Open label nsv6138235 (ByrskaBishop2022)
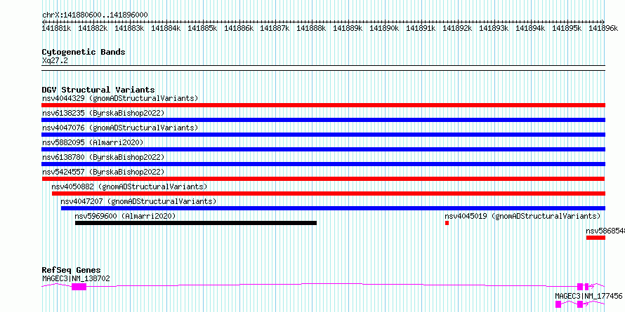 tap(103, 113)
